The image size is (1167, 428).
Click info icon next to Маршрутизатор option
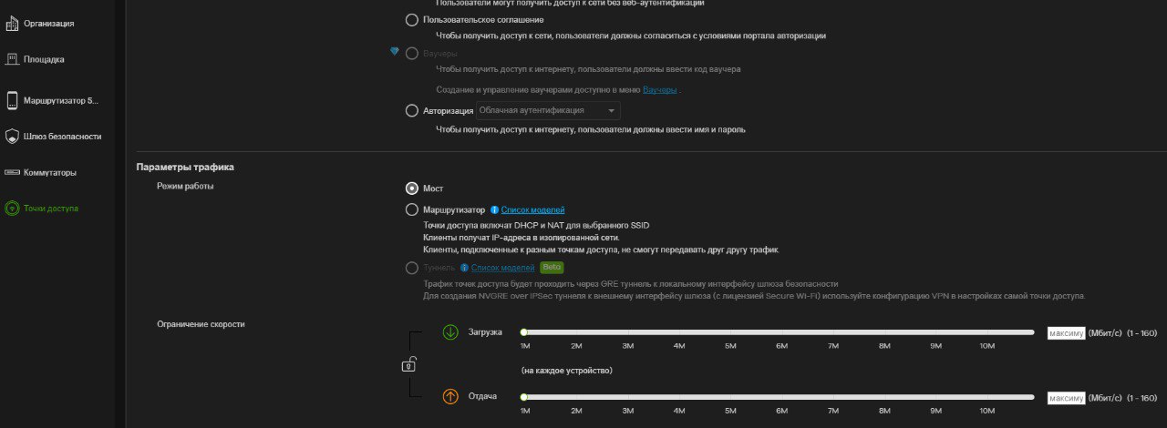coord(494,210)
